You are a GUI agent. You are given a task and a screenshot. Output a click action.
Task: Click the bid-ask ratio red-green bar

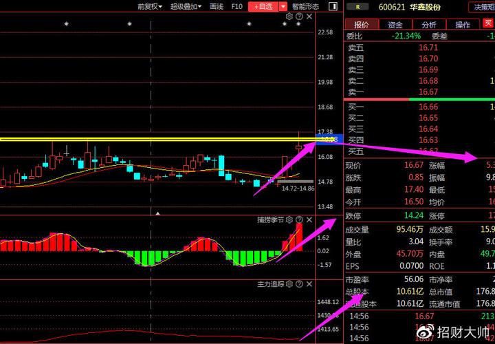419,100
